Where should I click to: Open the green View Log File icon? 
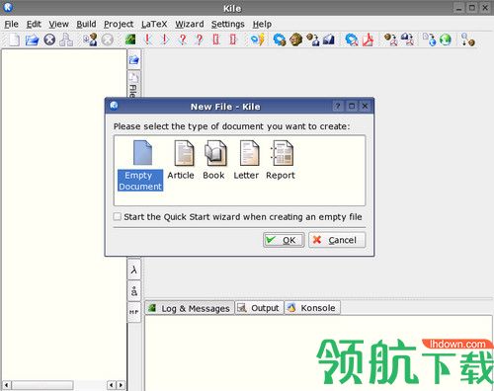130,39
